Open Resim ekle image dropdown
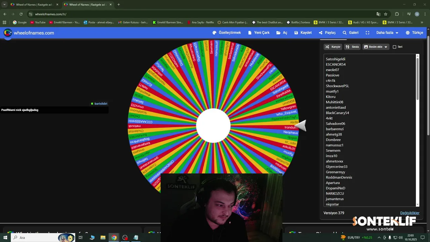The height and width of the screenshot is (242, 430). tap(376, 47)
